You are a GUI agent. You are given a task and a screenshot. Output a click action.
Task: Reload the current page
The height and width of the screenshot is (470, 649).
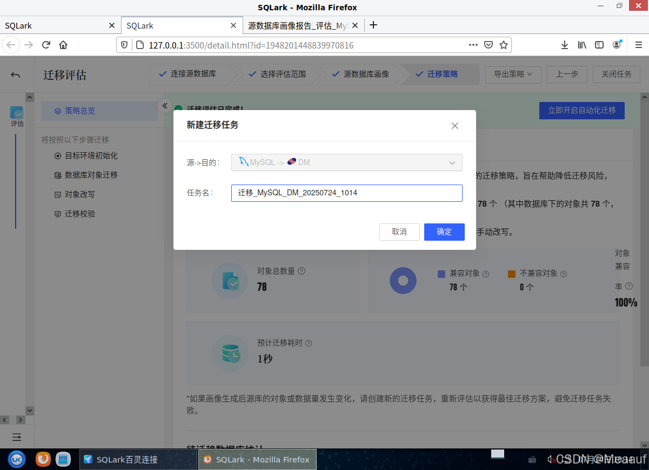tap(46, 45)
